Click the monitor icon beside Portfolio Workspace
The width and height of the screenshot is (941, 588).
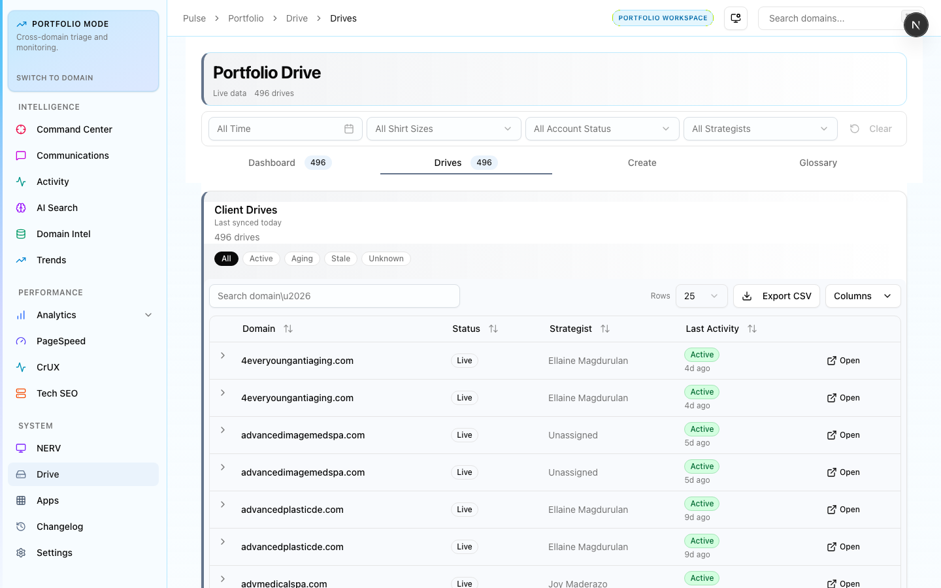point(736,18)
